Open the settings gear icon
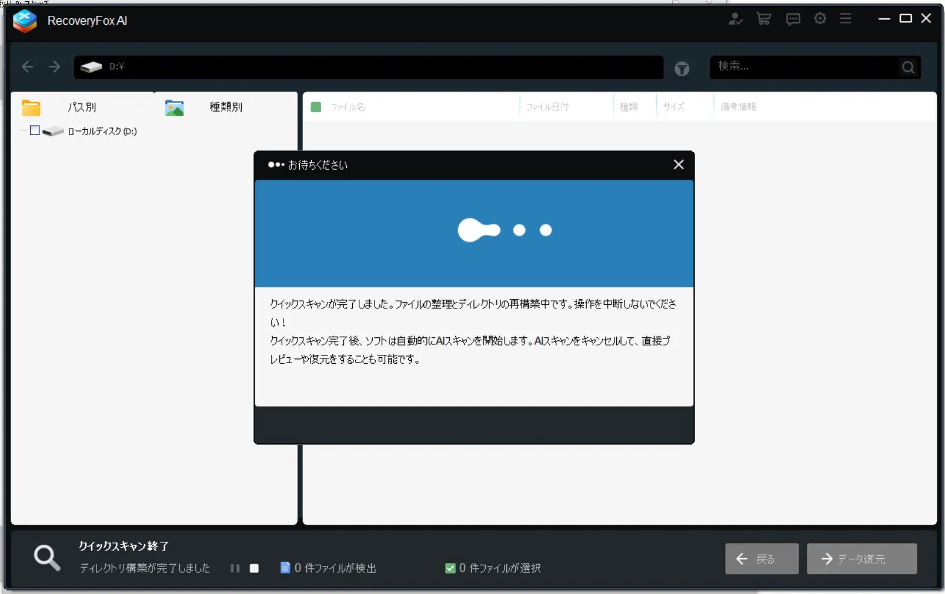Viewport: 945px width, 594px height. pyautogui.click(x=820, y=19)
